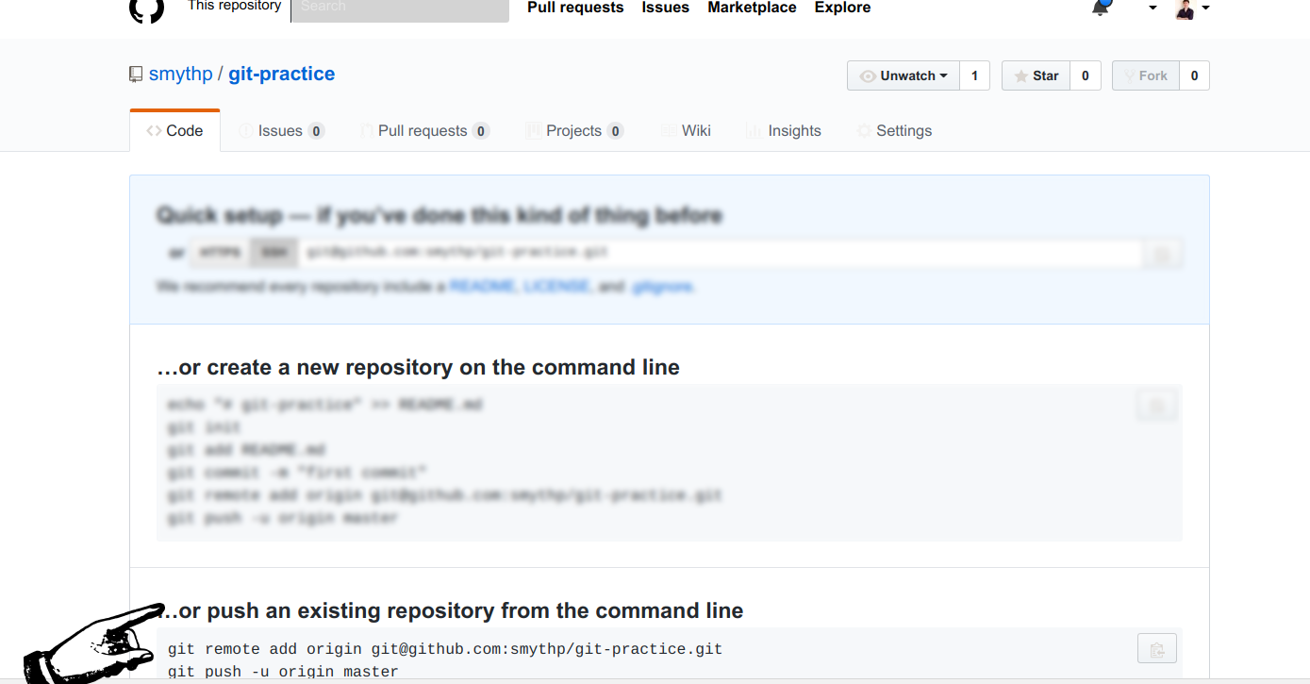
Task: Click '…or create a new repository' heading
Action: (418, 367)
